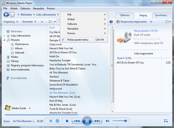Expand the Odtwórz submenu in context menu

point(84,24)
